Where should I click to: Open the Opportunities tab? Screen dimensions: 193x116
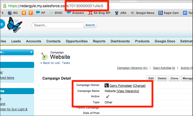[x=77, y=41]
